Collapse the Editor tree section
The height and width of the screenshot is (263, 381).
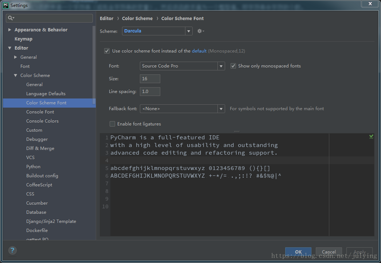coord(10,48)
